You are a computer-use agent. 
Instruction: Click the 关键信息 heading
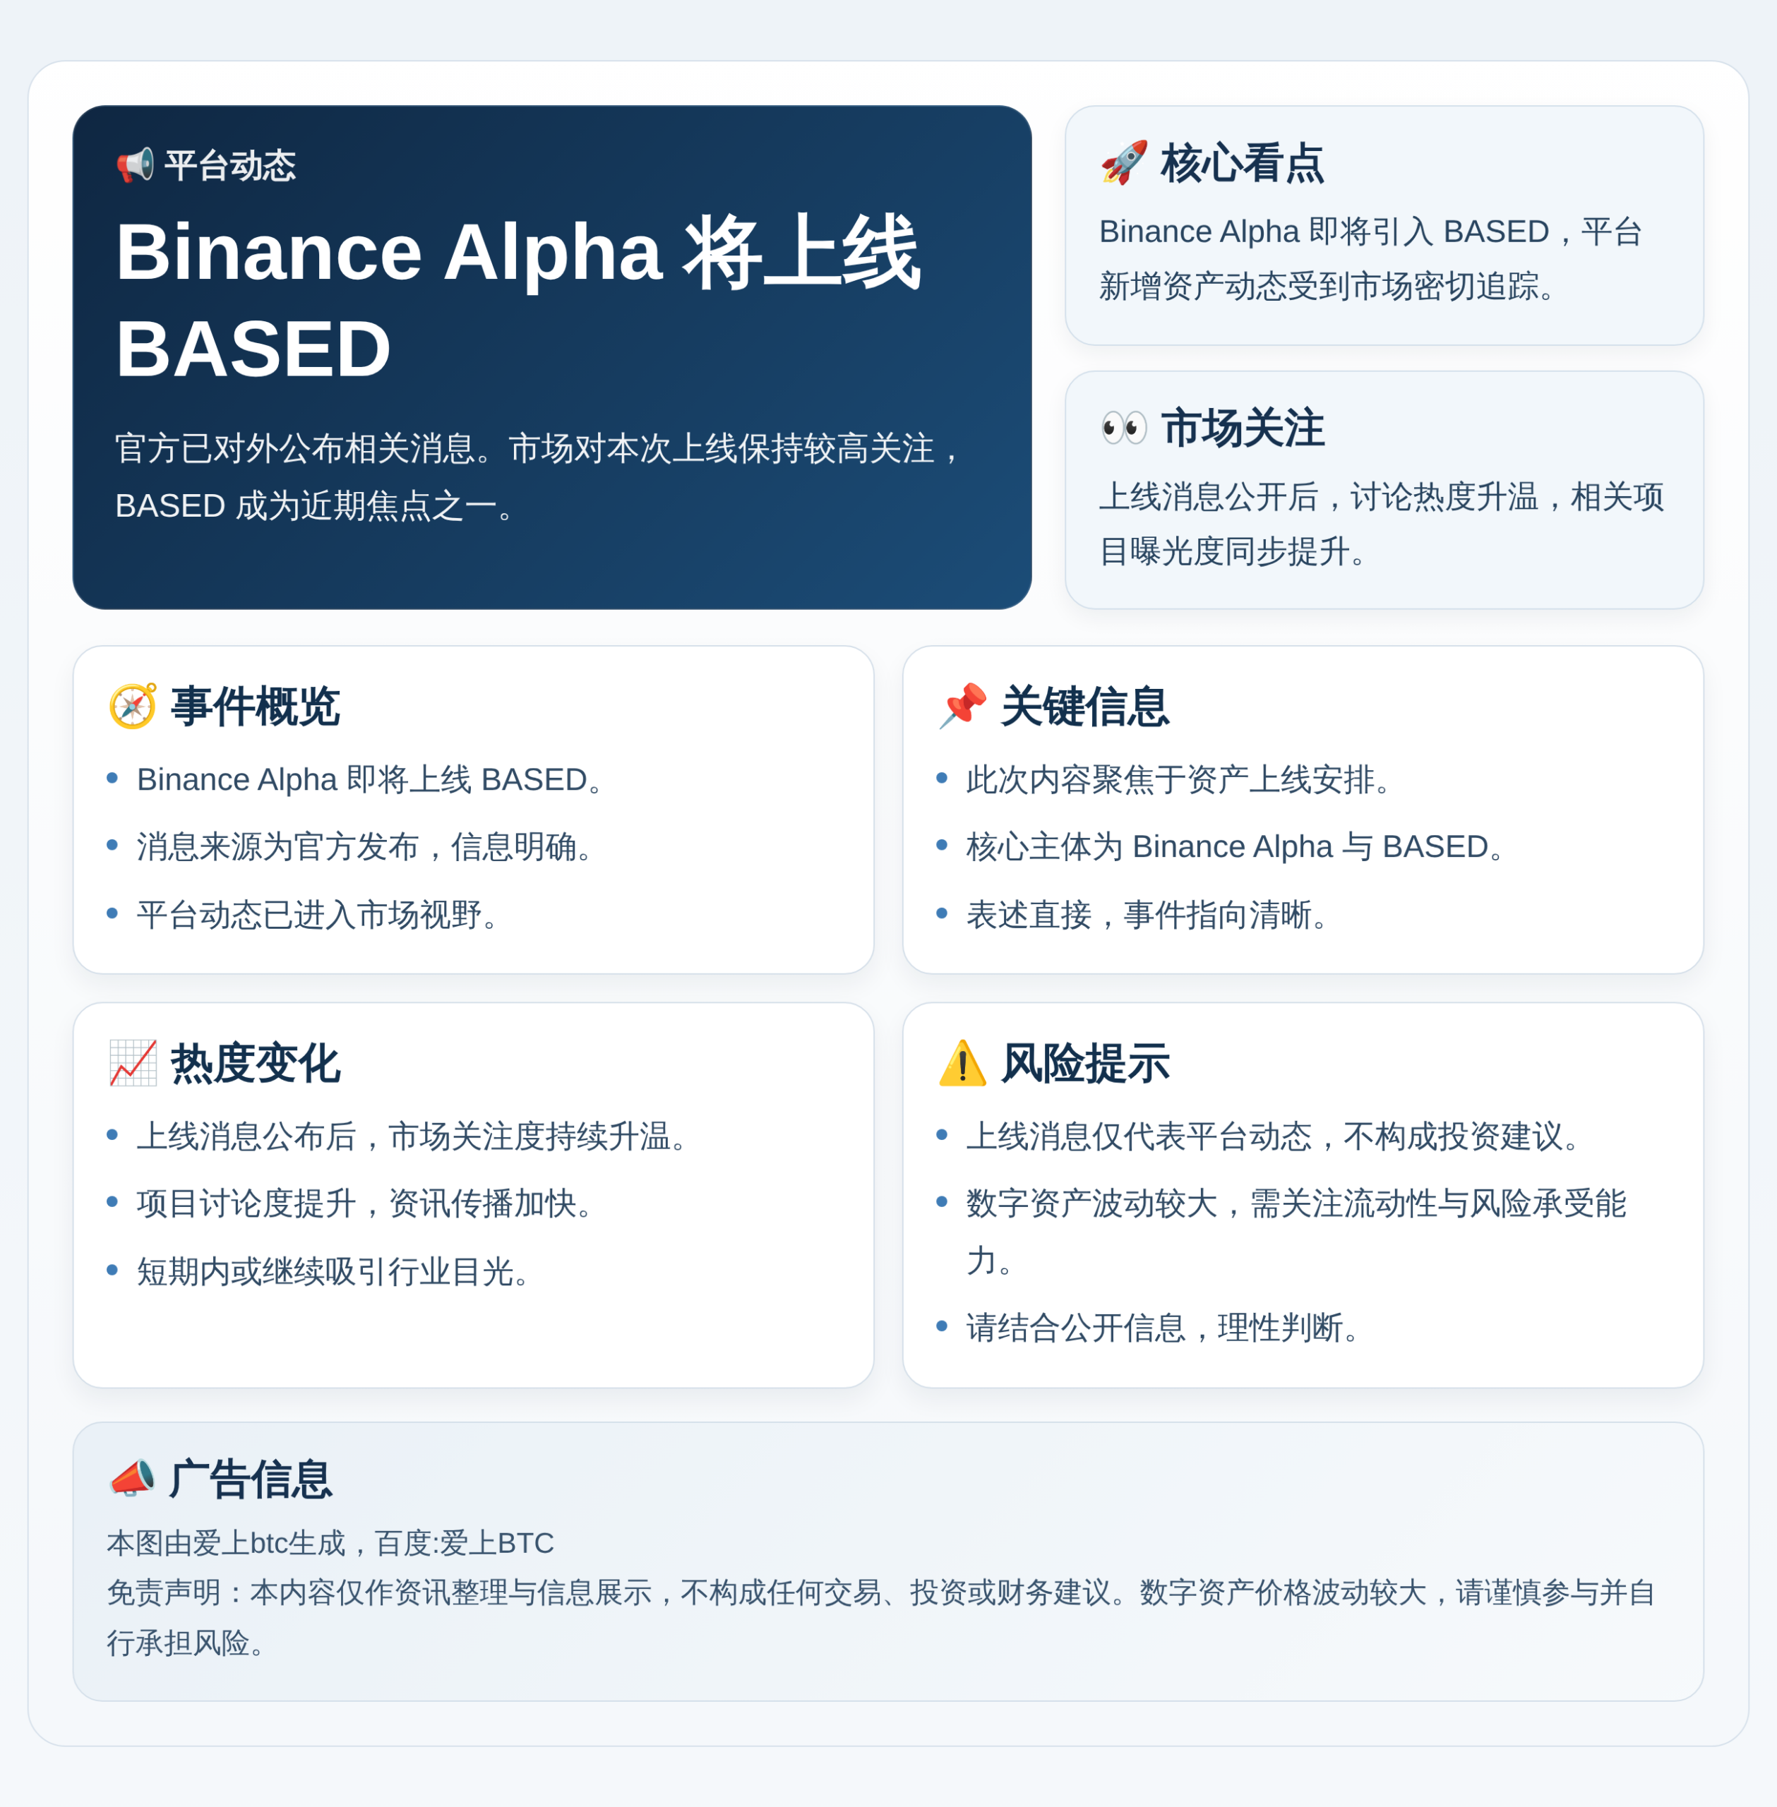(1084, 706)
